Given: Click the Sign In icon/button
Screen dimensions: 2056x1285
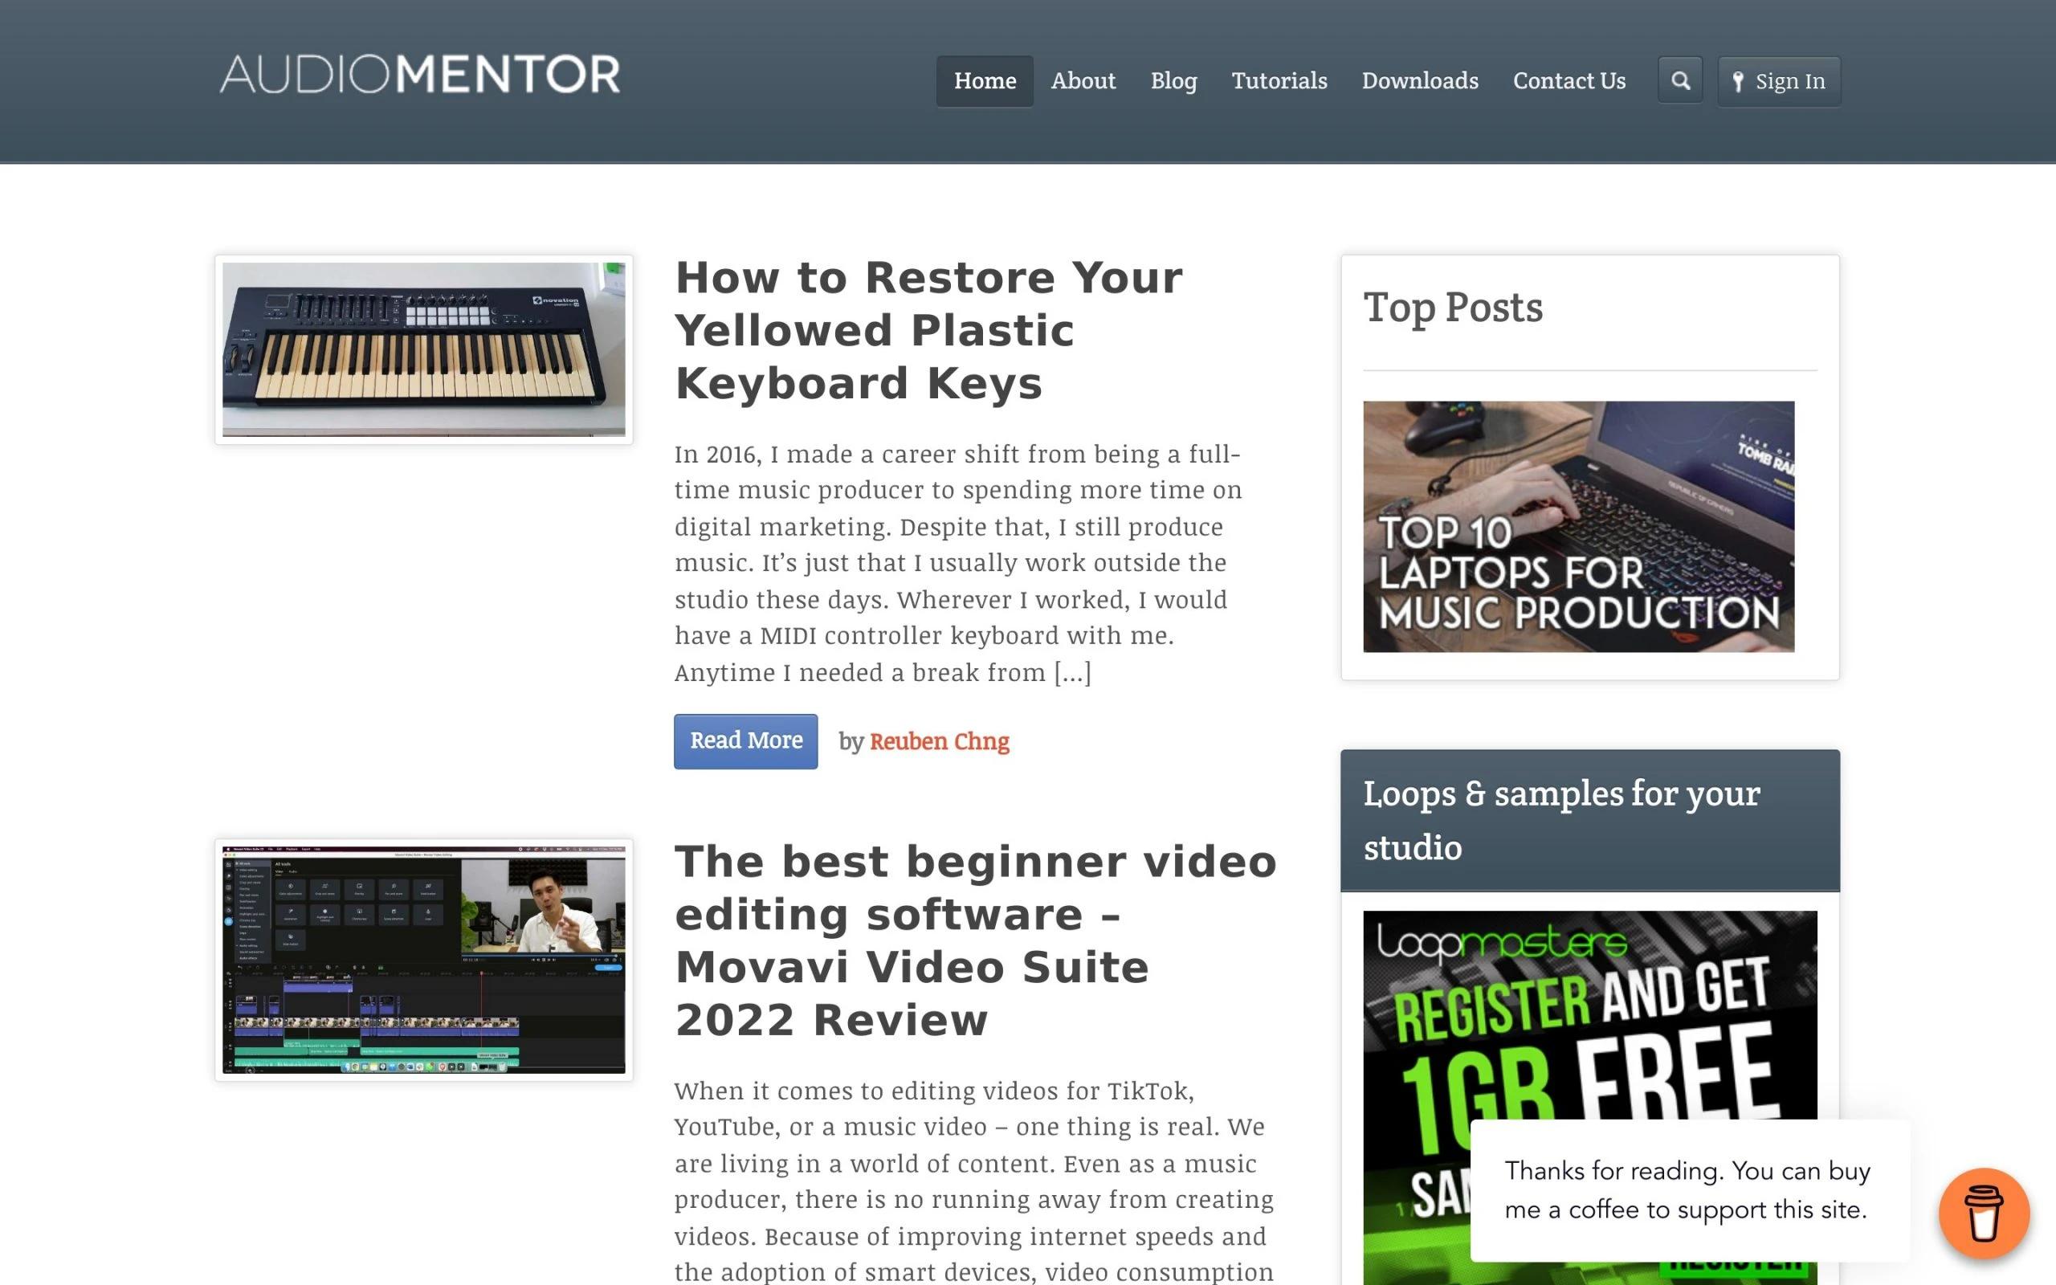Looking at the screenshot, I should click(1777, 80).
